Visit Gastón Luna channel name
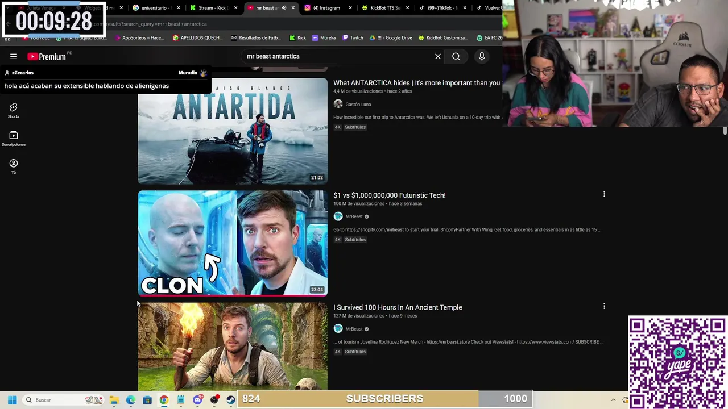 (358, 105)
